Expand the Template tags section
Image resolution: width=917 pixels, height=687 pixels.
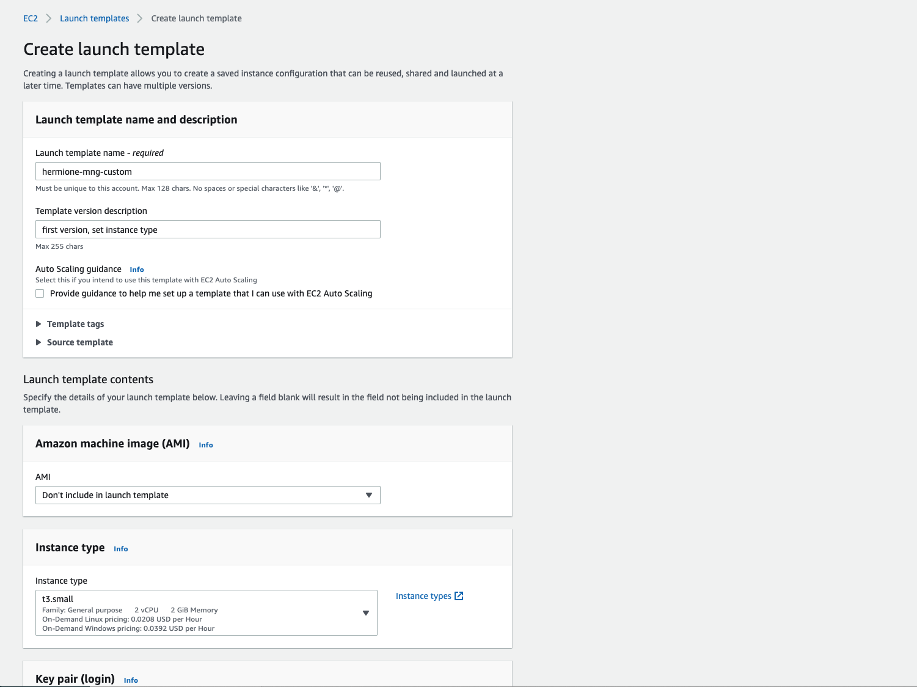coord(75,324)
